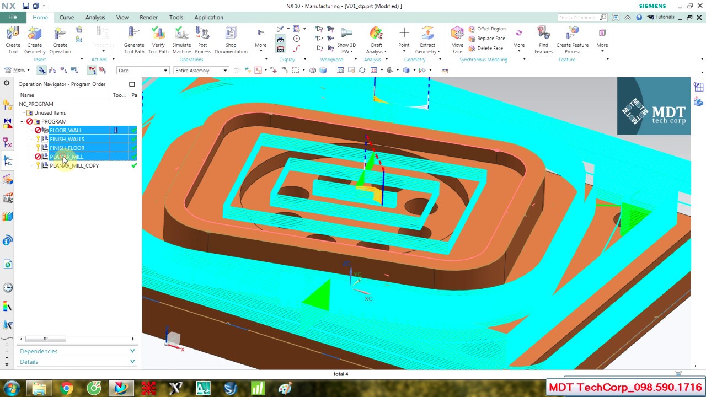Expand the Dependencies panel
706x397 pixels.
click(77, 351)
